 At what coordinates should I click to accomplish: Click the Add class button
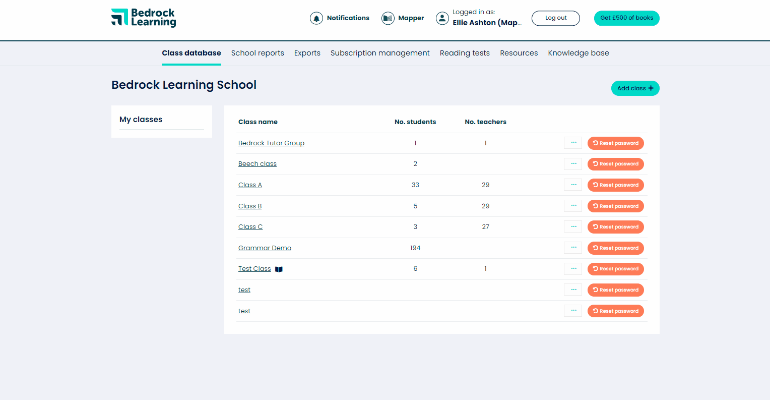[x=635, y=88]
